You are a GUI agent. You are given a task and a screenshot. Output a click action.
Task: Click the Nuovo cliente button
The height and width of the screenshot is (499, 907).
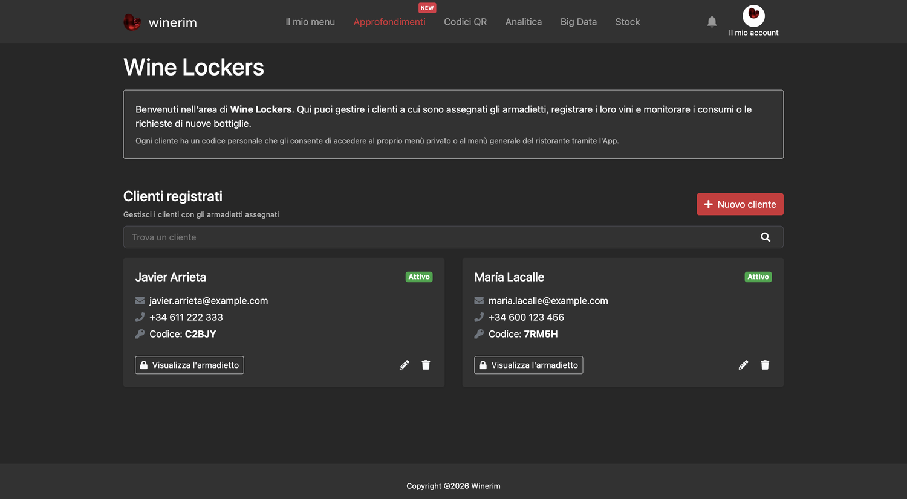[x=740, y=204]
